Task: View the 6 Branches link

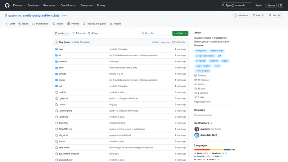Action: 79,33
